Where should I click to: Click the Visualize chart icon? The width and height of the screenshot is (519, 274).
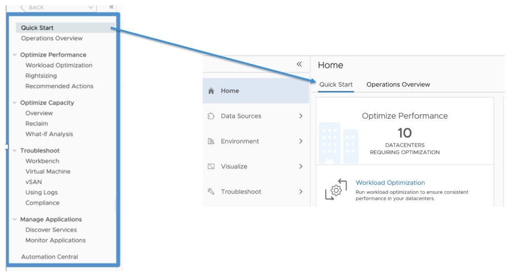(x=211, y=166)
